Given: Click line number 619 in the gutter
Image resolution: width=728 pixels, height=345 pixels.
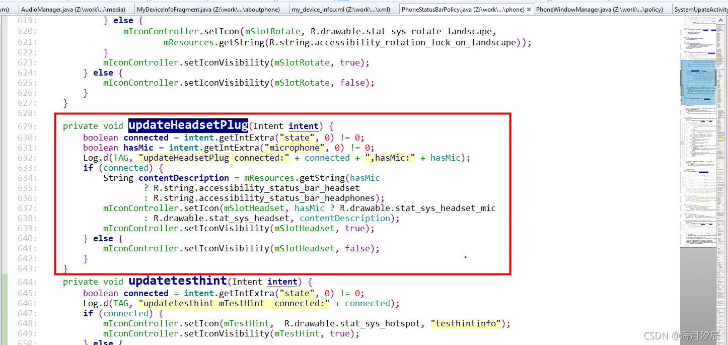Looking at the screenshot, I should (27, 21).
